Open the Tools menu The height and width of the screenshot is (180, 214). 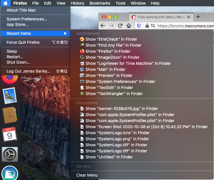point(120,3)
